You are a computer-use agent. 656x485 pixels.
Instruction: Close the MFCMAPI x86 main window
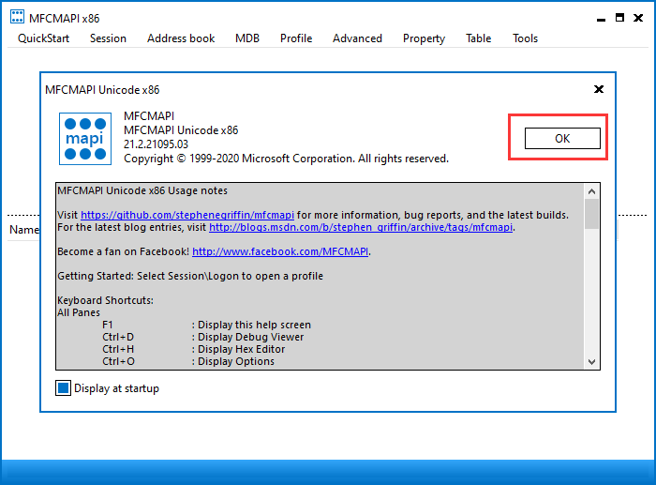(x=638, y=18)
